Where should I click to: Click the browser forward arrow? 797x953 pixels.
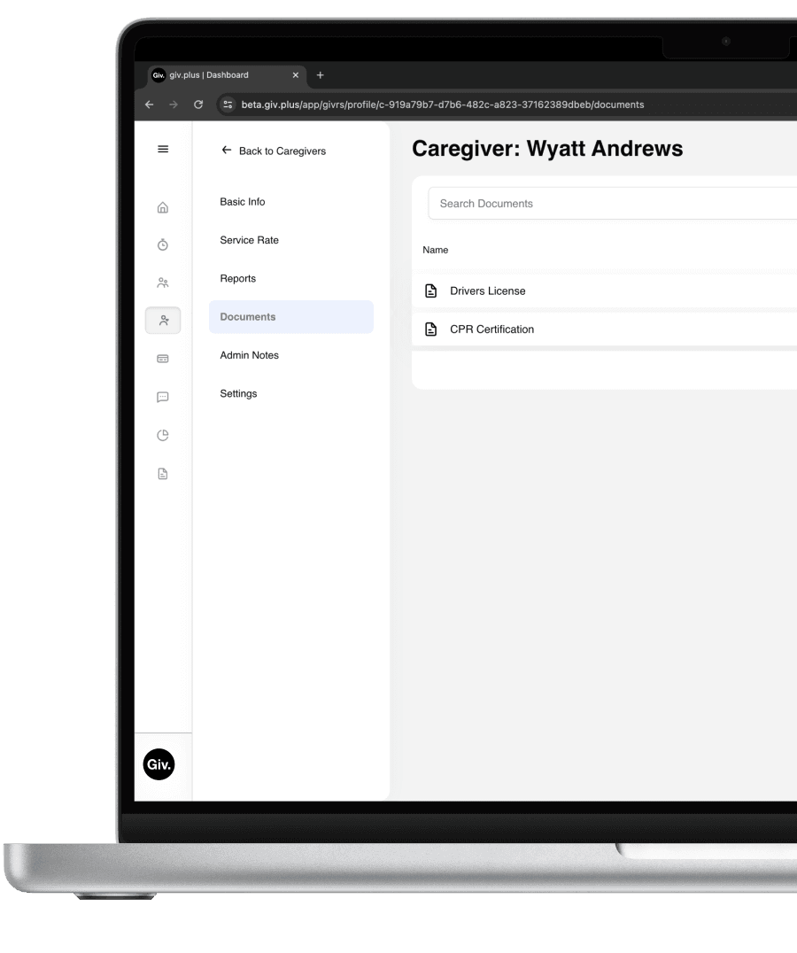click(x=174, y=105)
